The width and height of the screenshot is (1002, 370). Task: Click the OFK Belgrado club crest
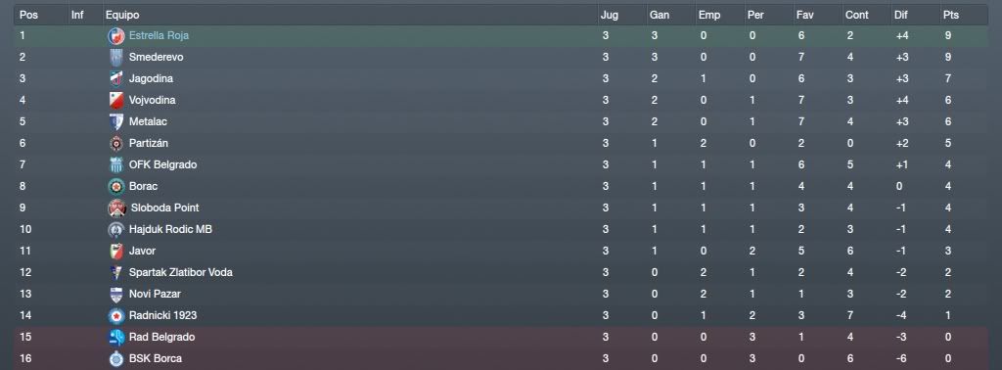(115, 164)
